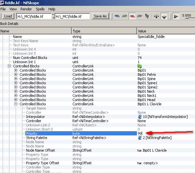Open the File menu
This screenshot has height=173, width=195.
pos(3,9)
